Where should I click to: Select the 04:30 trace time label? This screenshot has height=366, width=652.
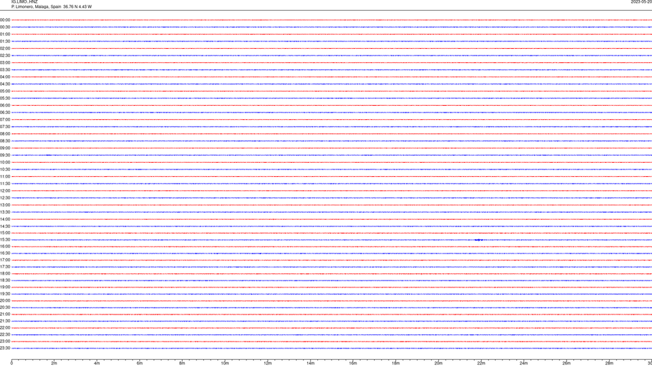[x=5, y=84]
